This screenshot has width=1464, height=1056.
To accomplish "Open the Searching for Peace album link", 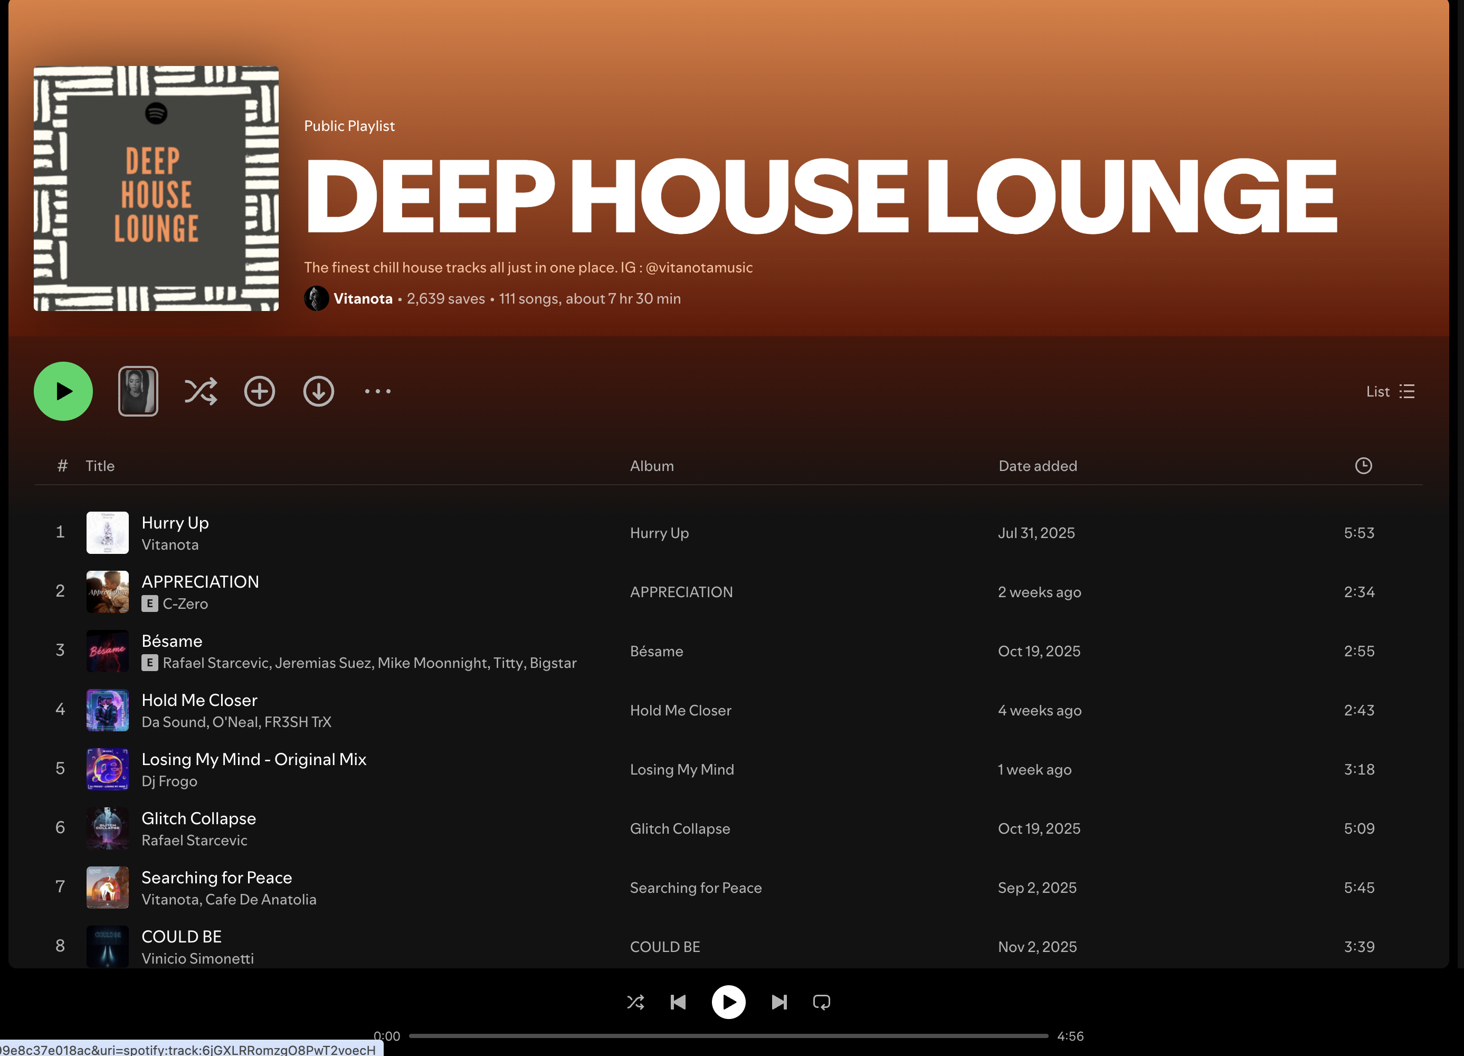I will point(695,888).
